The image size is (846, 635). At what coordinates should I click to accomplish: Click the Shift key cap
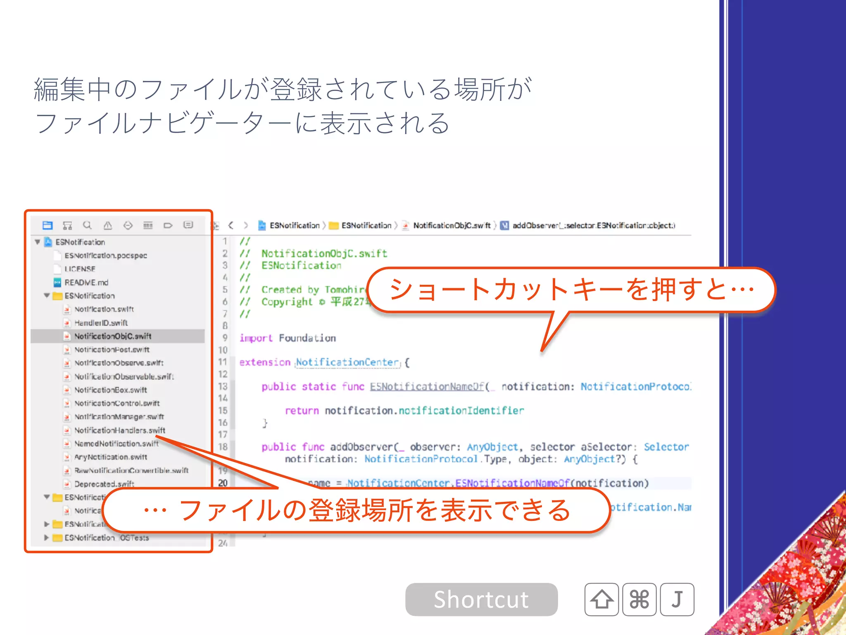coord(602,599)
